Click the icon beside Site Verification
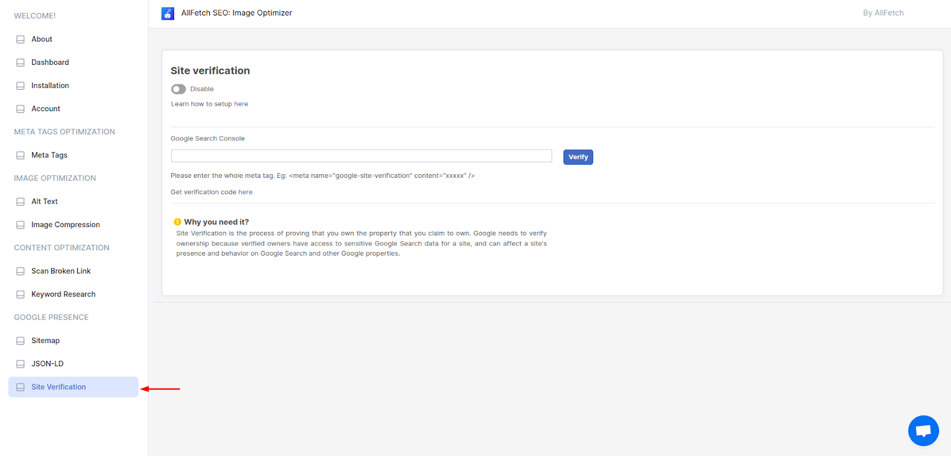This screenshot has width=951, height=456. pos(20,387)
